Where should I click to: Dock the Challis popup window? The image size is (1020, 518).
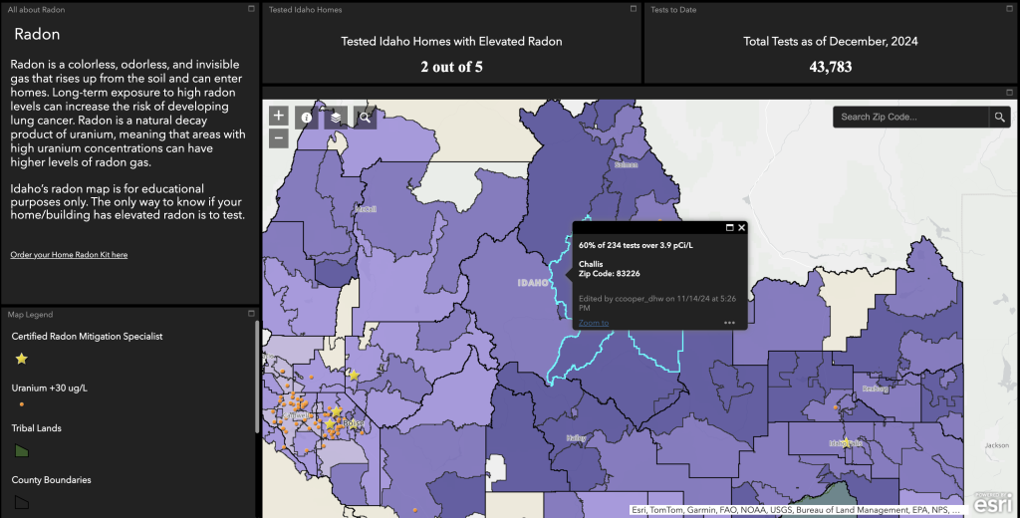729,228
